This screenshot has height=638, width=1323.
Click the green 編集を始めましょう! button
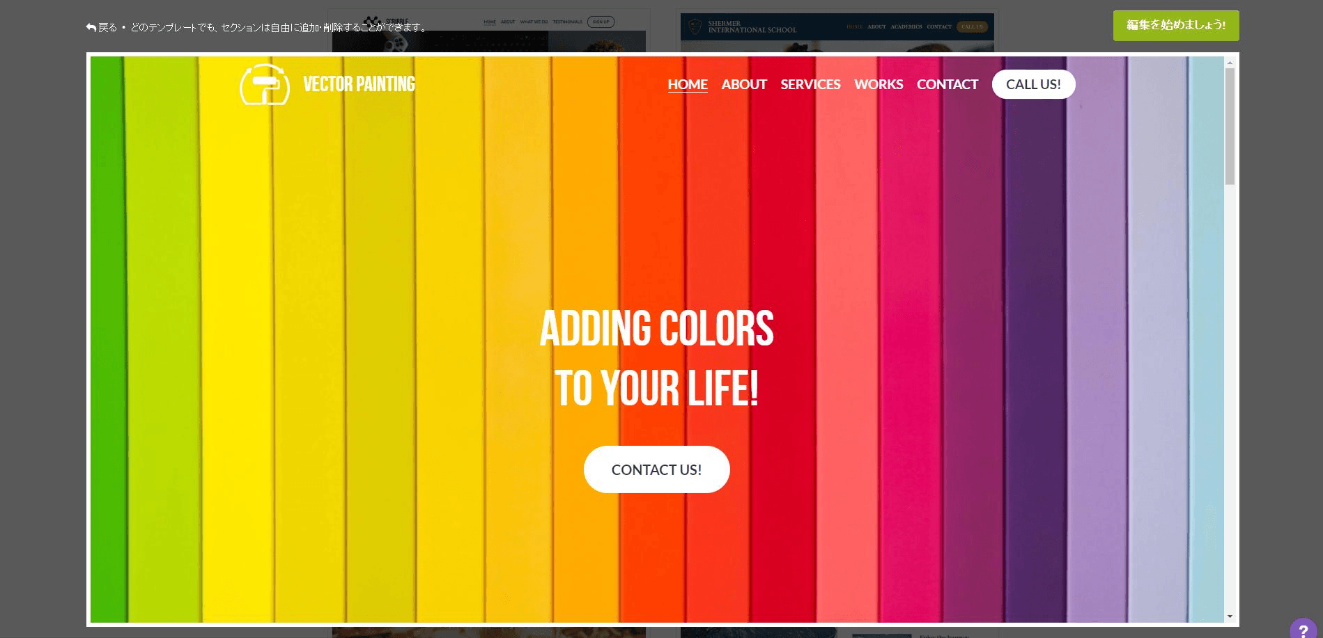(x=1175, y=26)
